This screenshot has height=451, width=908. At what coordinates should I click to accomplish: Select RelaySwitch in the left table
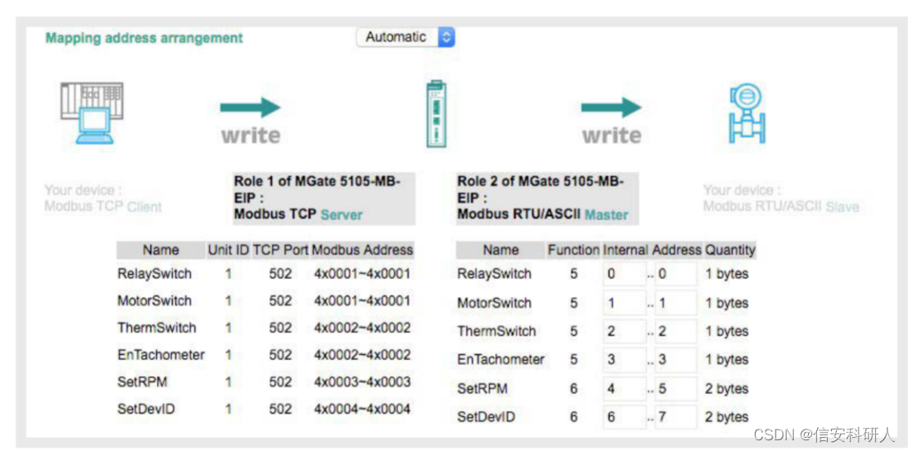click(154, 273)
